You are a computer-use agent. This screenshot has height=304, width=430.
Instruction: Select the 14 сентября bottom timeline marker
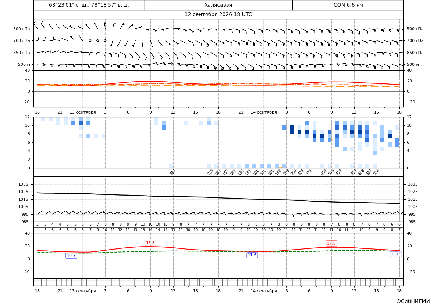click(263, 291)
